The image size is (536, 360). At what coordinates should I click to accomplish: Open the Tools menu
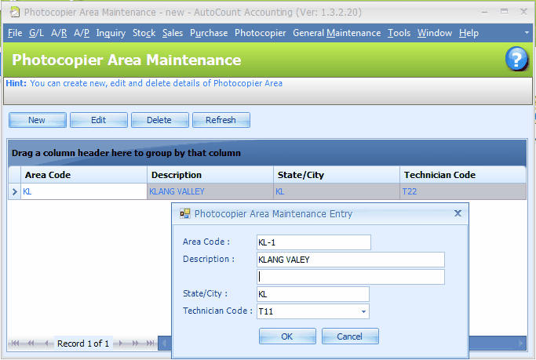tap(399, 33)
